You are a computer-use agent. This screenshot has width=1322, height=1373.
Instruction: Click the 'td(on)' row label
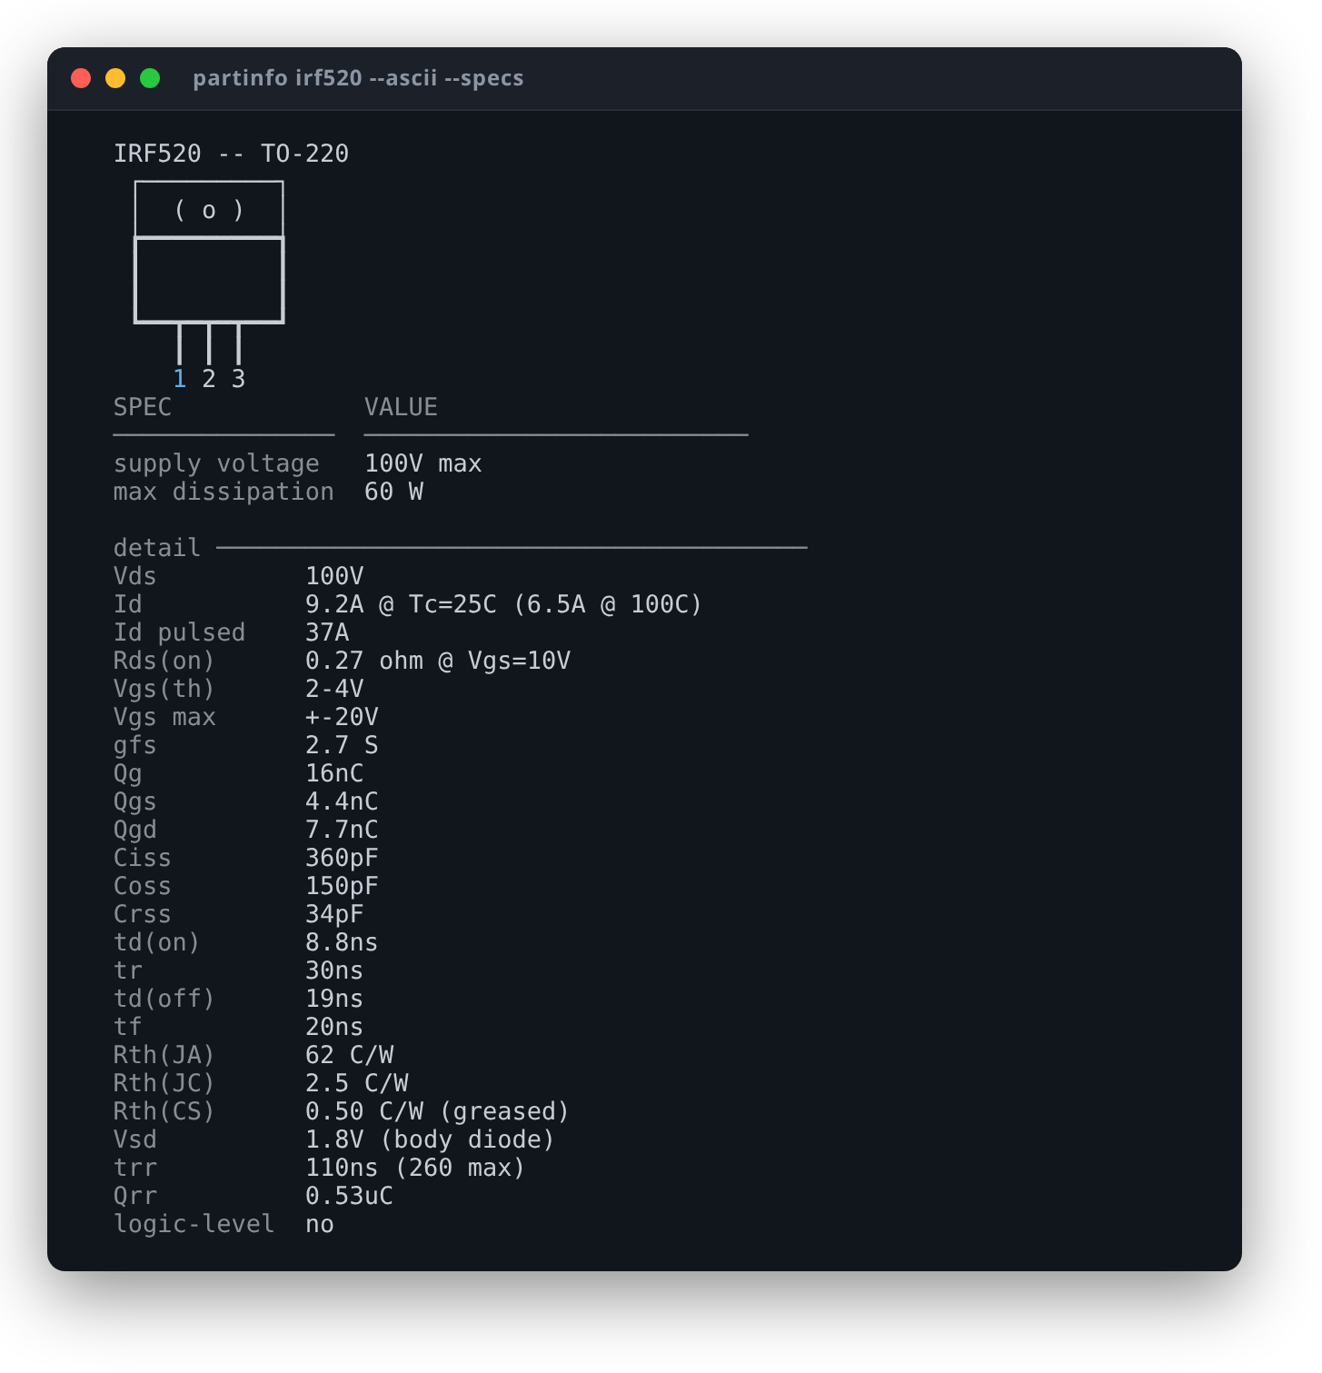pos(157,942)
